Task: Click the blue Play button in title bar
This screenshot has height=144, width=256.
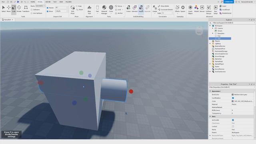Action: coord(18,2)
